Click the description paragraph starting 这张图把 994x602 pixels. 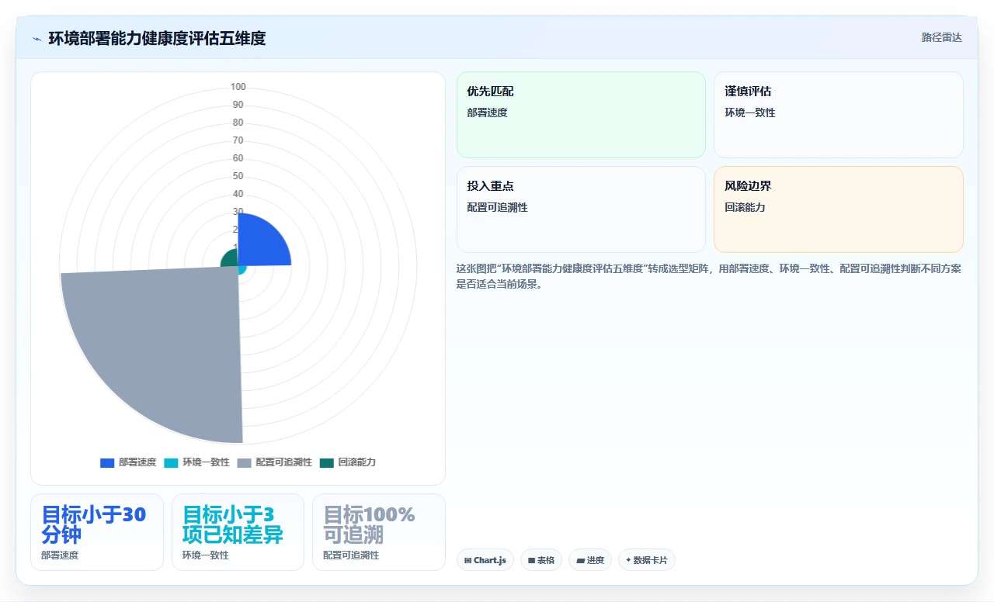[709, 276]
